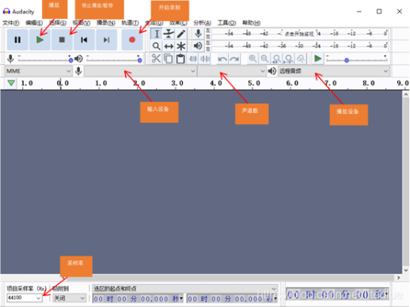Start recording with the red Record button

tap(132, 40)
